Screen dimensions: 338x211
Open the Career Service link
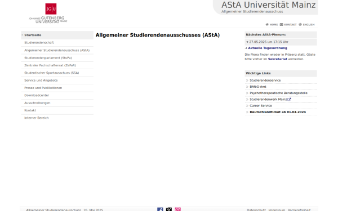[x=261, y=106]
